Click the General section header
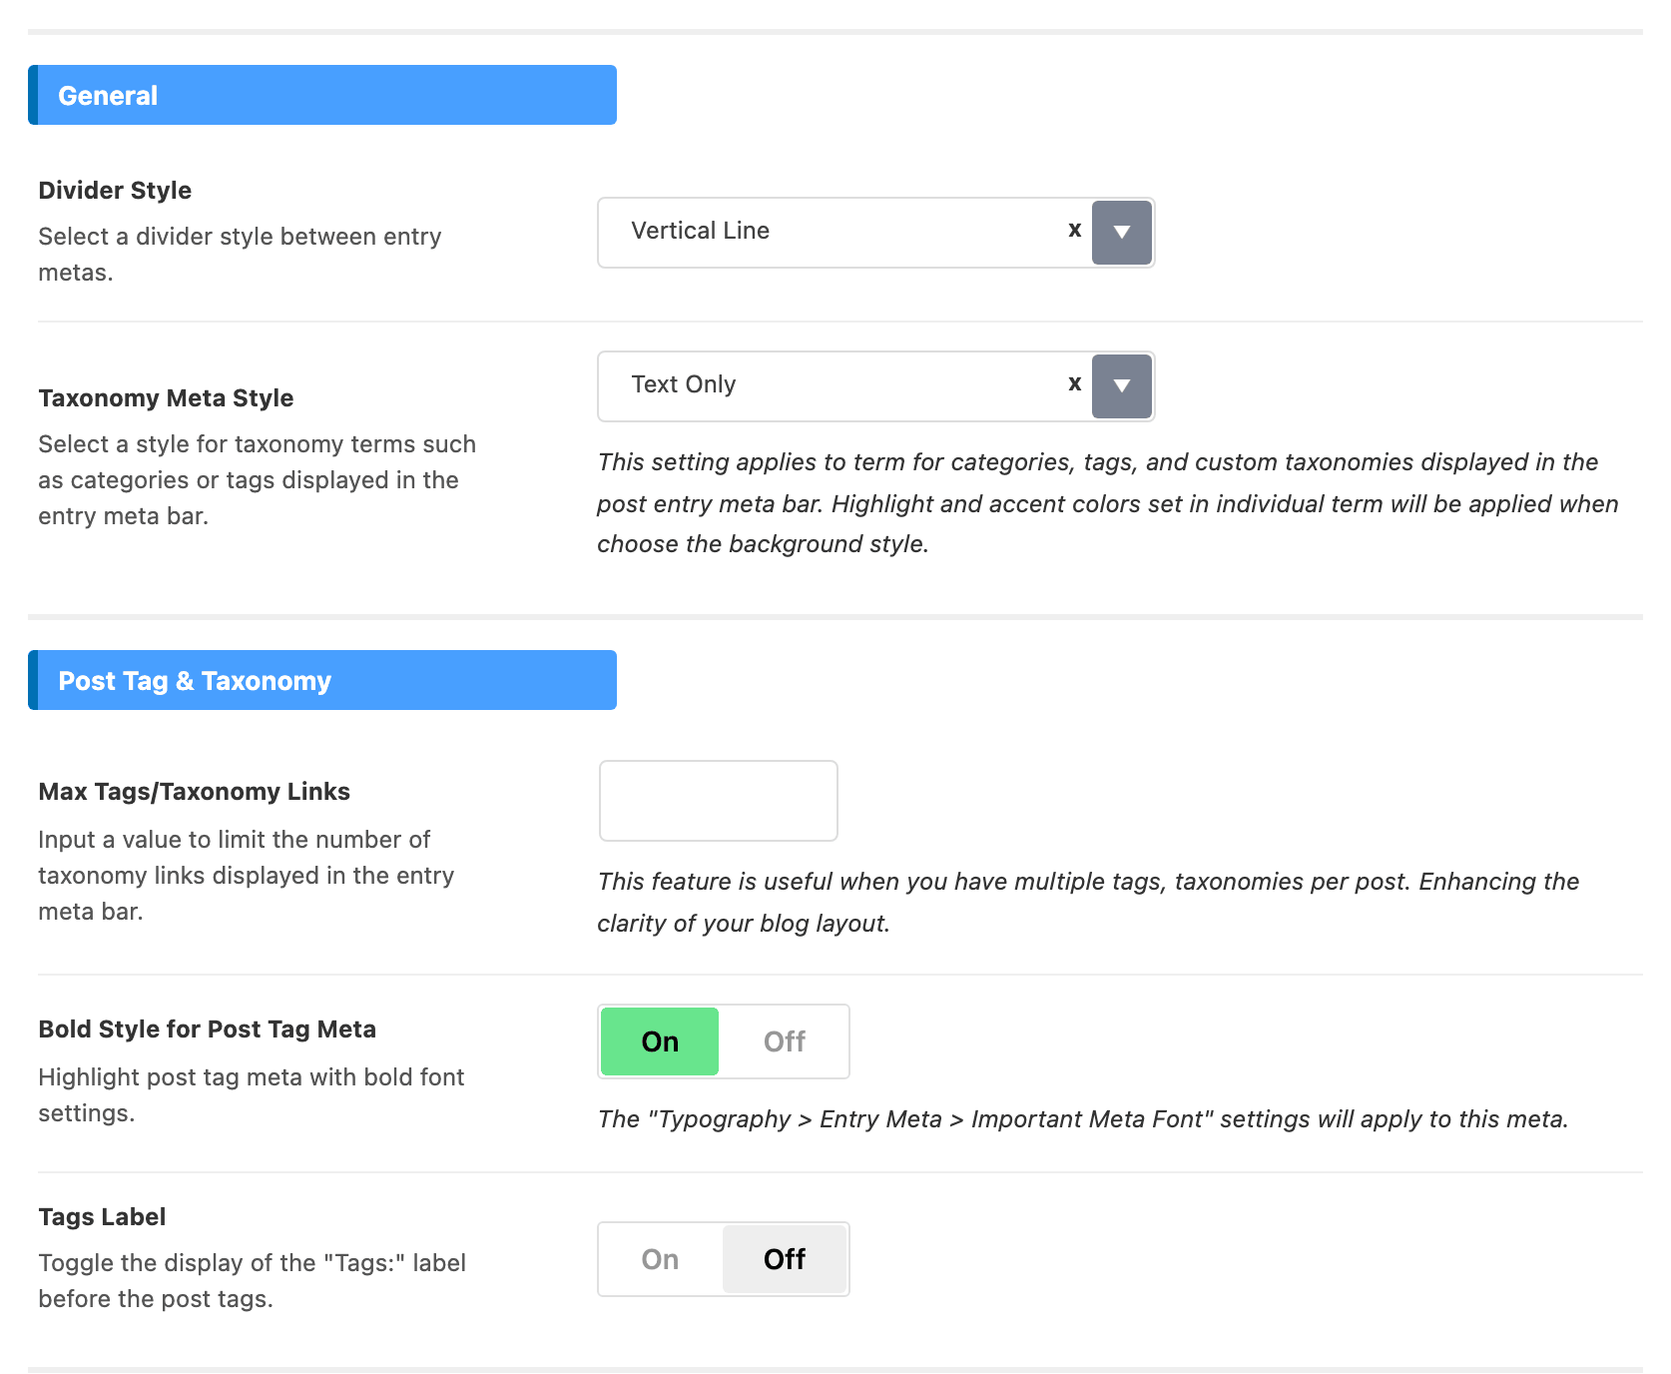 (x=322, y=95)
